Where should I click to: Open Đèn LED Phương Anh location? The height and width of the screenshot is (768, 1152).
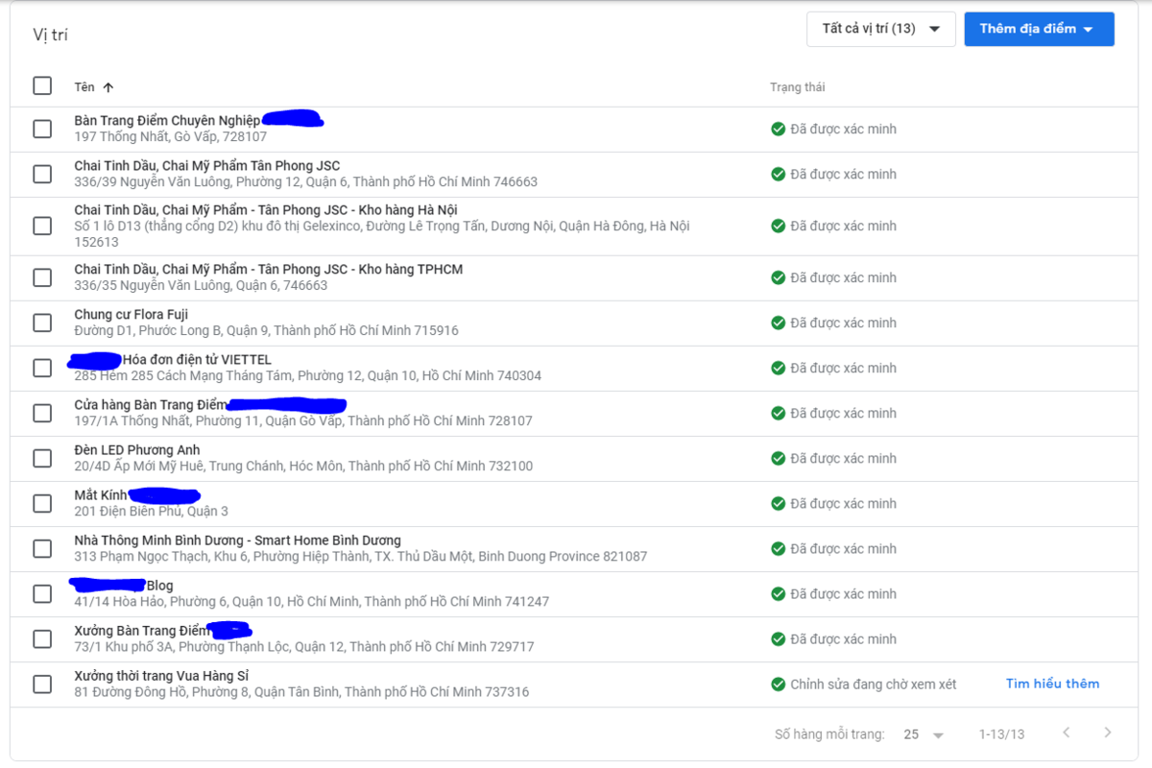pyautogui.click(x=137, y=449)
